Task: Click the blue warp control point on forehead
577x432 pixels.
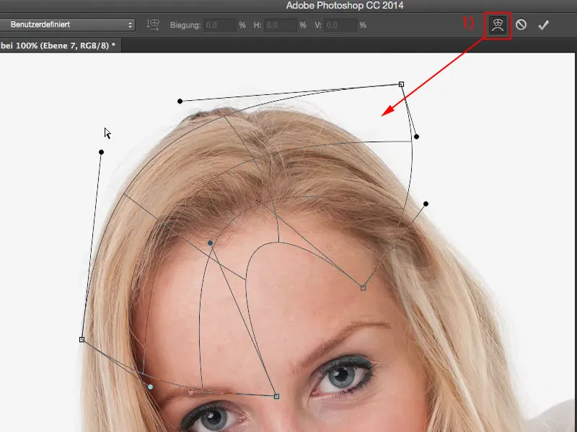Action: [210, 243]
